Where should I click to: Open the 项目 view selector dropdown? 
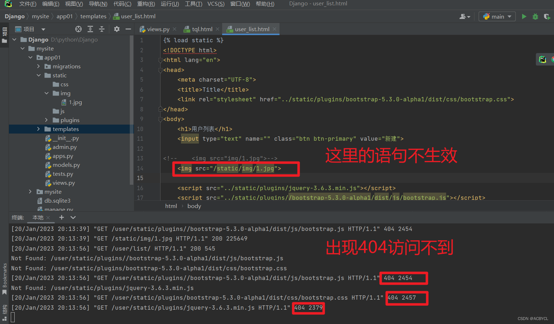pos(43,29)
